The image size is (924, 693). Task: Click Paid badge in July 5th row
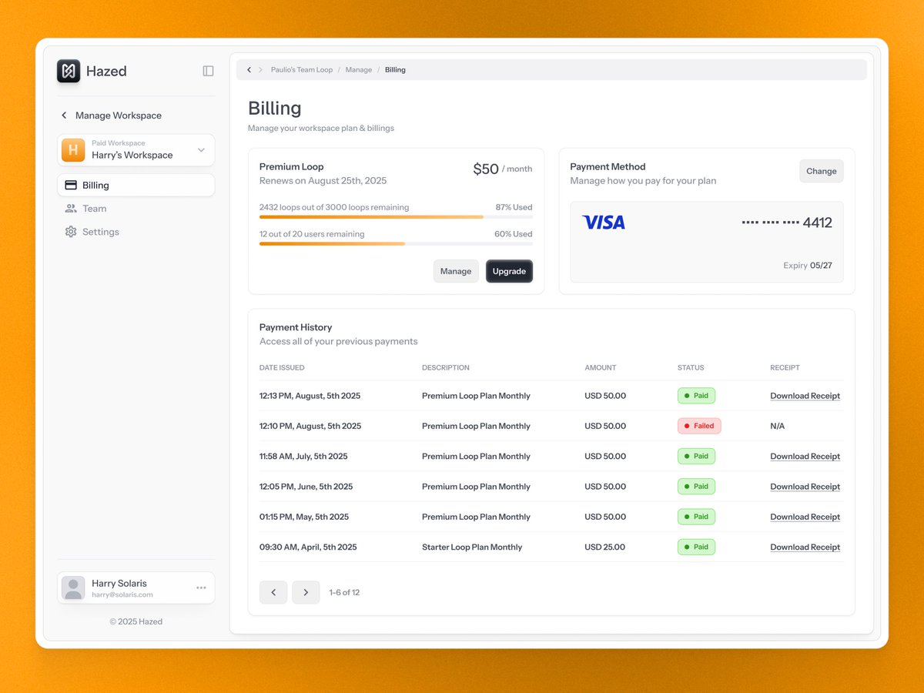[696, 457]
